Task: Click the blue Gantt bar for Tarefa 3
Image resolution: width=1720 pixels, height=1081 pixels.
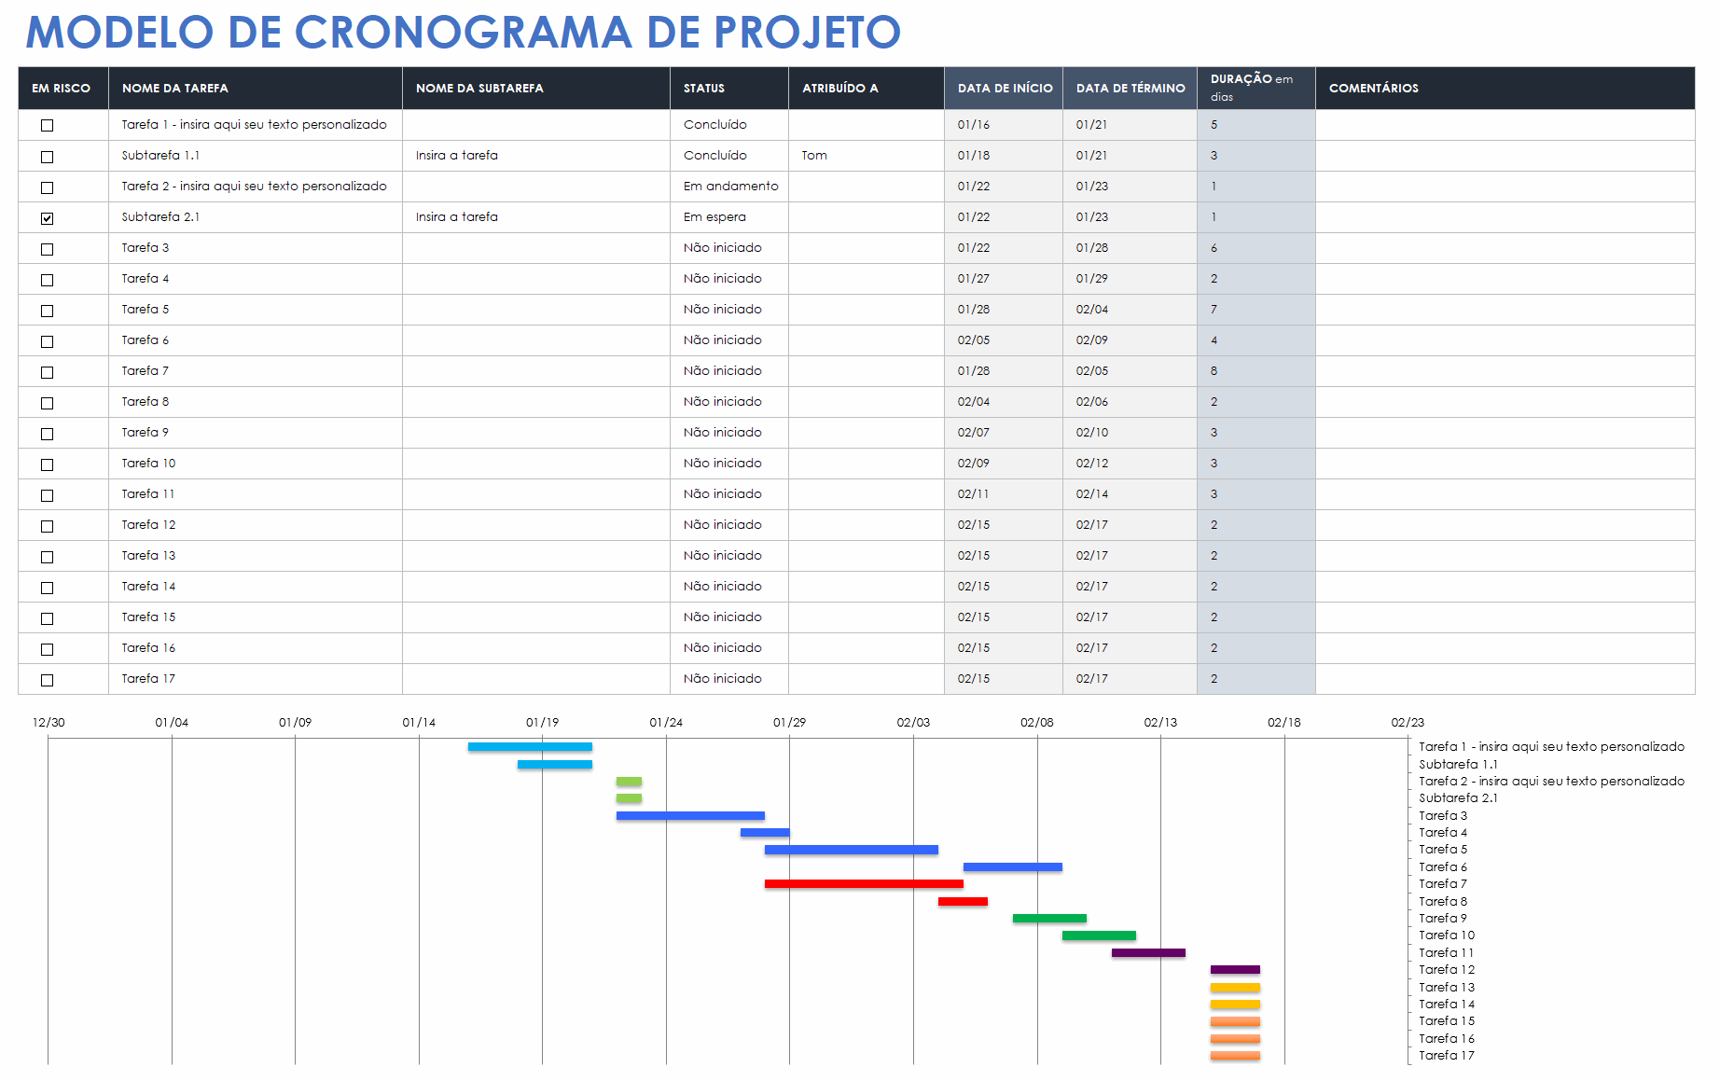Action: click(x=690, y=816)
